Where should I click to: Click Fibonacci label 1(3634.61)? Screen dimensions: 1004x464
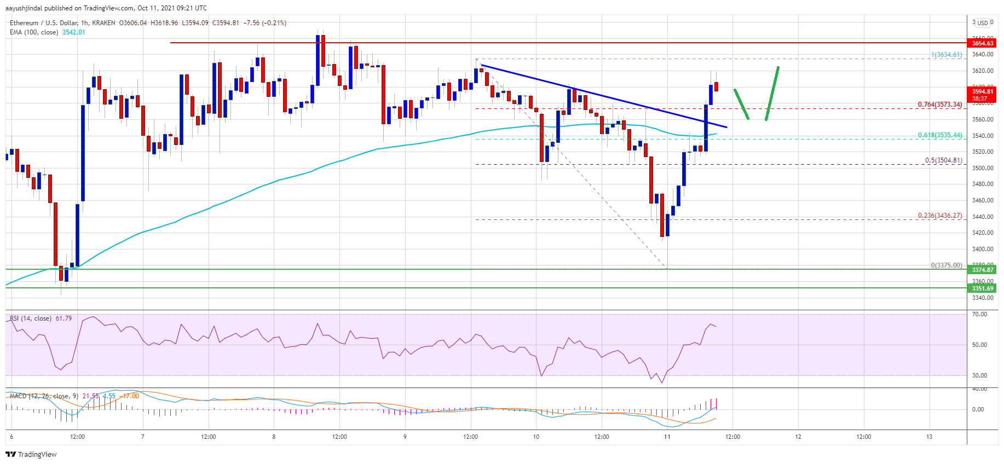947,55
